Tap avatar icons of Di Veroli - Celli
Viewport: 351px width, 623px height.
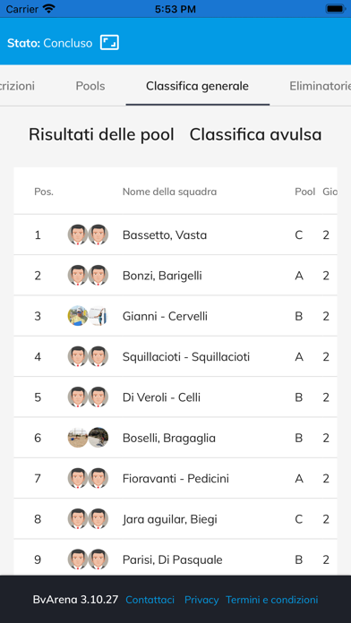pos(88,397)
